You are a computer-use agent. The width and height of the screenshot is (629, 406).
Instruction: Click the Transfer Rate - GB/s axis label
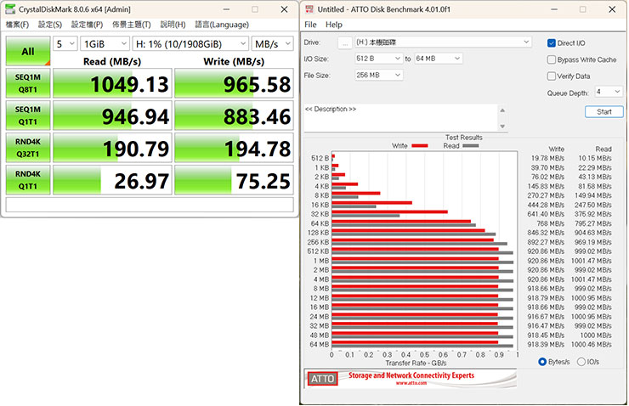coord(416,364)
